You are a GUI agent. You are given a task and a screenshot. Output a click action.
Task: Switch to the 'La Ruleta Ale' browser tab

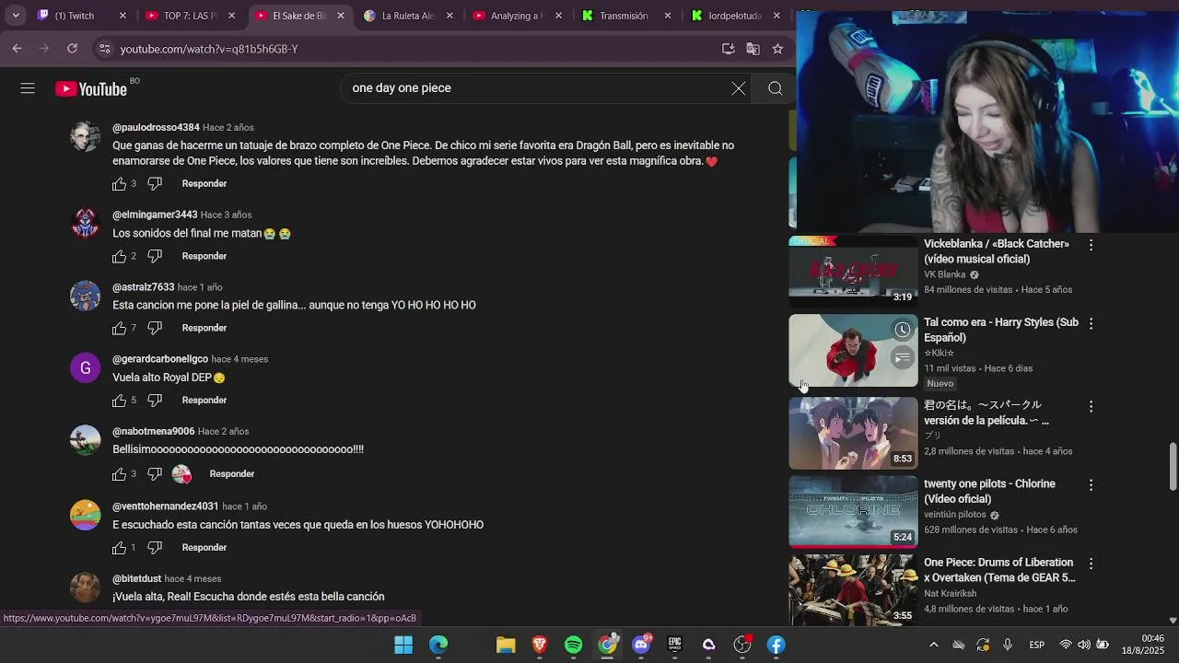pos(408,16)
